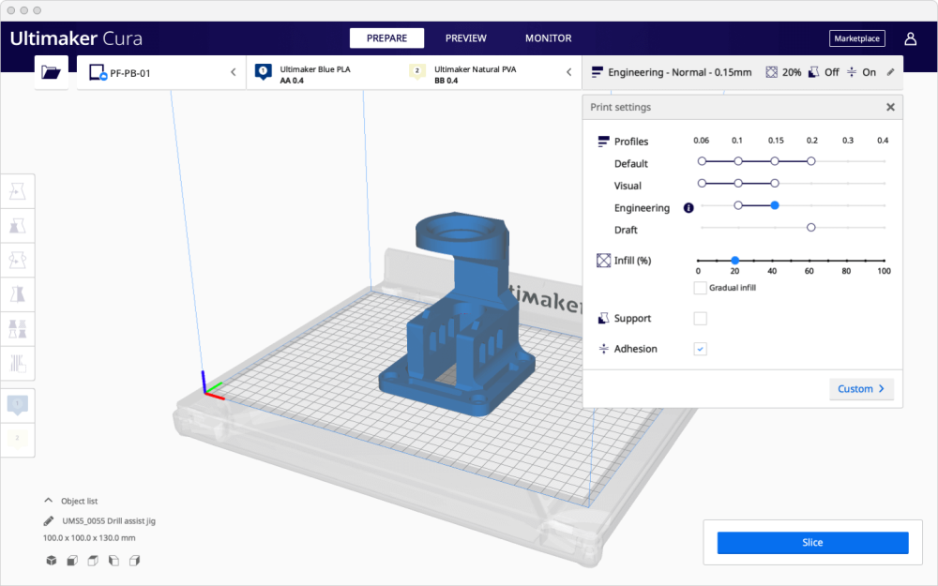The height and width of the screenshot is (586, 938).
Task: Click the Adhesion icon in Print settings
Action: coord(603,349)
